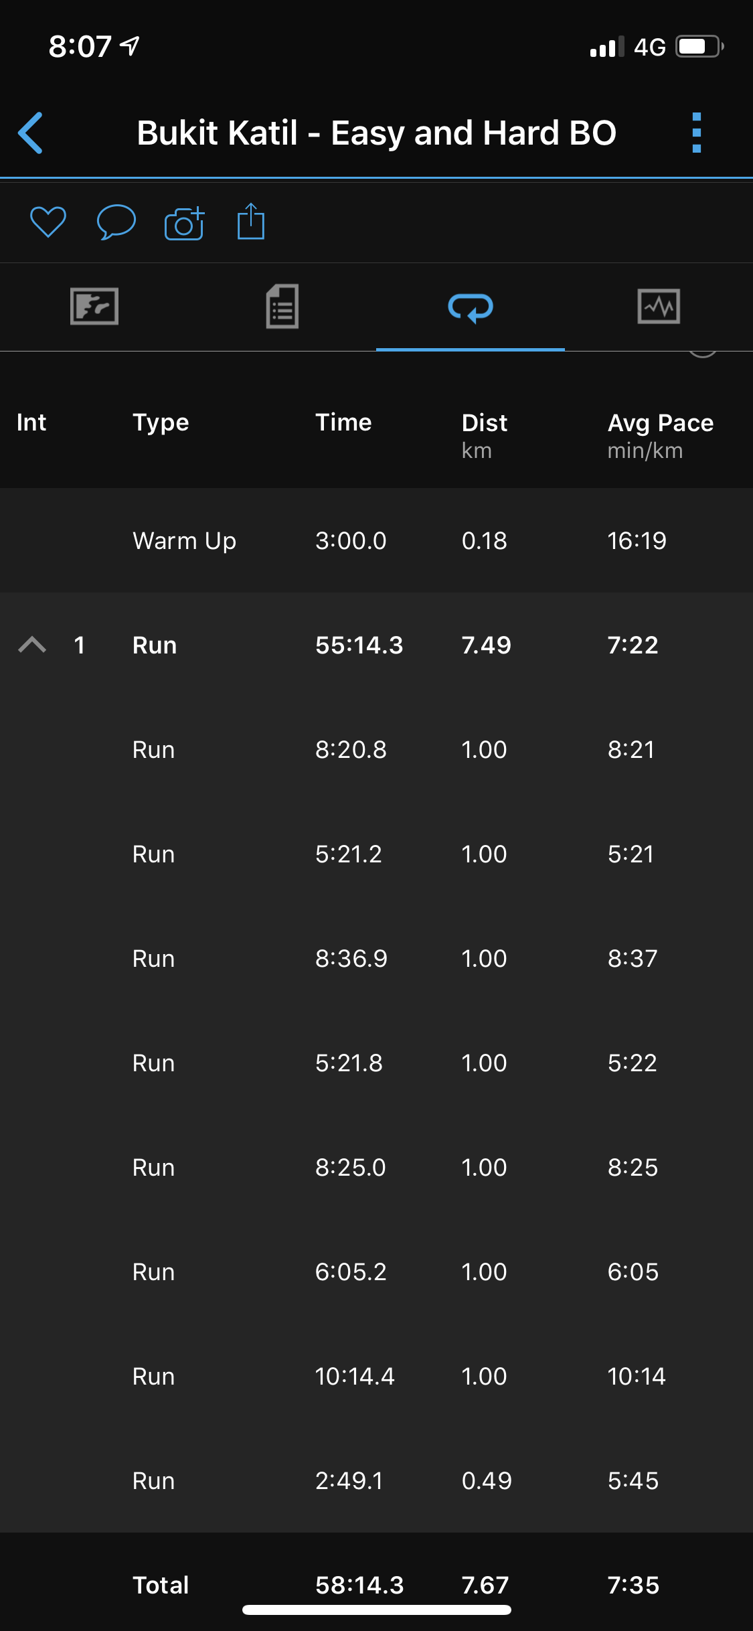Add a photo with the camera icon
This screenshot has height=1631, width=753.
(x=184, y=223)
